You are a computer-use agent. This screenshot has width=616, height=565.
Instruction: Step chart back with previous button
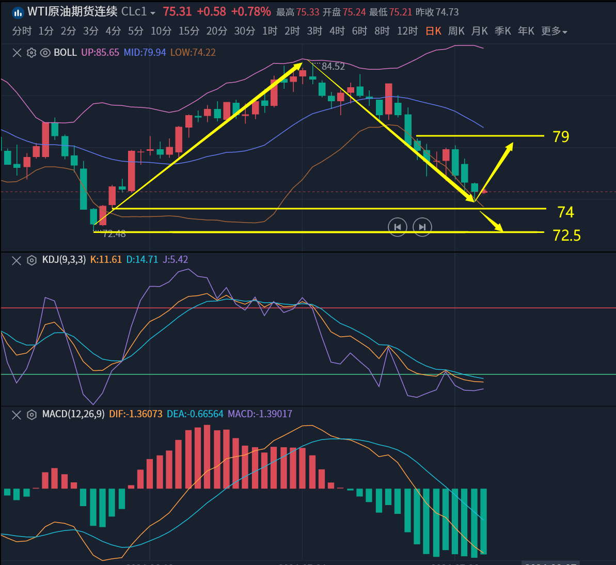[x=398, y=227]
